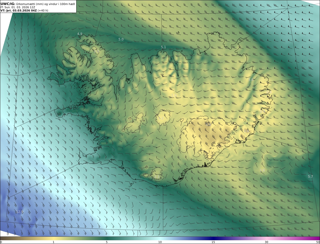Click the faint 1.0 value label

point(174,96)
